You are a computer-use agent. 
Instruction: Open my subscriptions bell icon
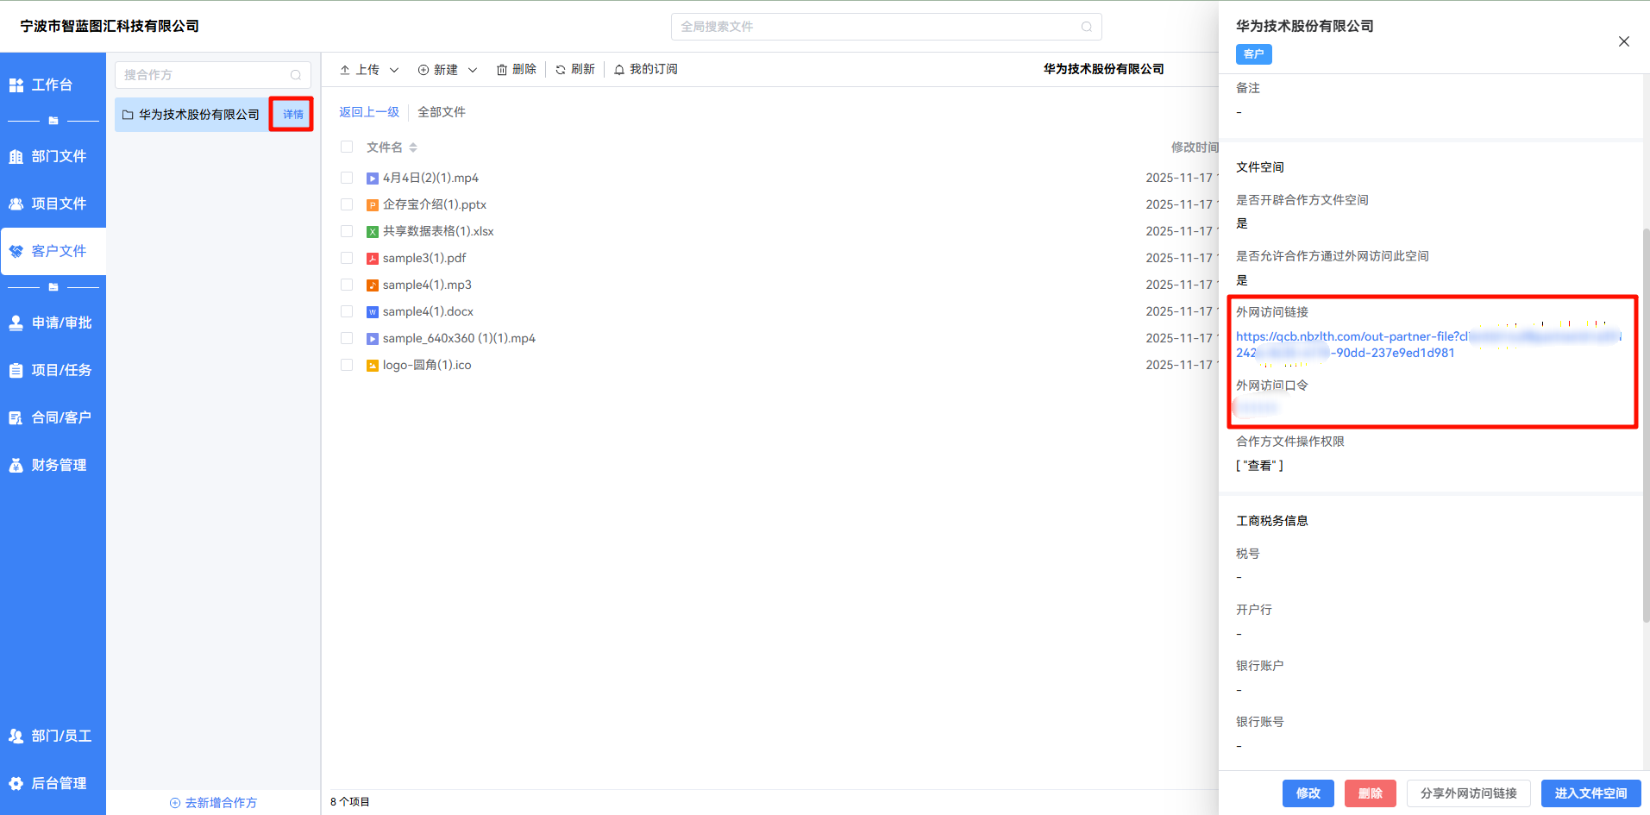click(619, 70)
